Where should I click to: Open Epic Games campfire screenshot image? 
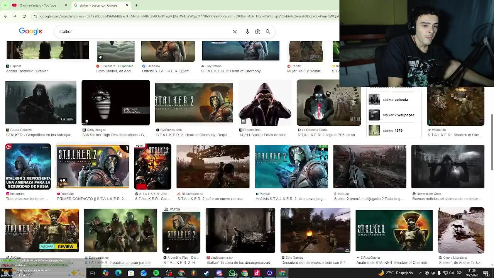[x=315, y=231]
